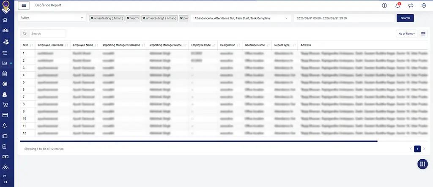Image resolution: width=433 pixels, height=187 pixels.
Task: Click the app logo at top left
Action: (5, 7)
